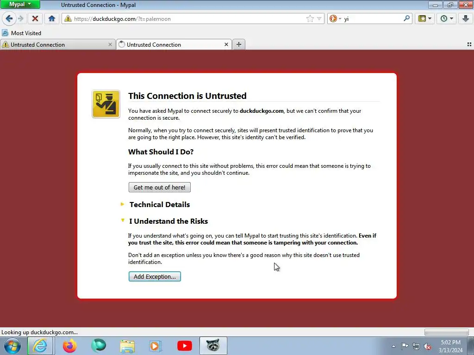Click Get me out of here! button
This screenshot has width=474, height=355.
(160, 187)
